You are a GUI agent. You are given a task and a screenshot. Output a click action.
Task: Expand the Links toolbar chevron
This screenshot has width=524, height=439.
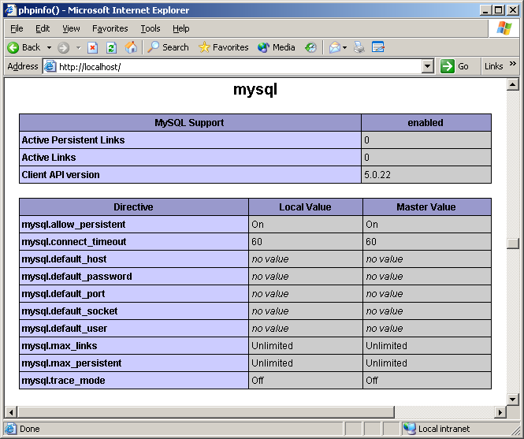pos(513,65)
